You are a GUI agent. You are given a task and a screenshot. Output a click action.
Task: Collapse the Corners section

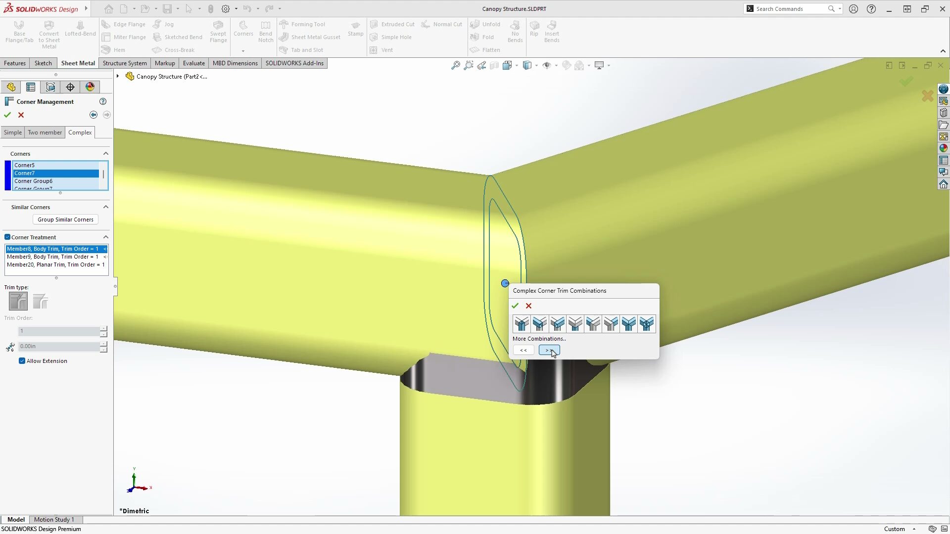(x=105, y=154)
